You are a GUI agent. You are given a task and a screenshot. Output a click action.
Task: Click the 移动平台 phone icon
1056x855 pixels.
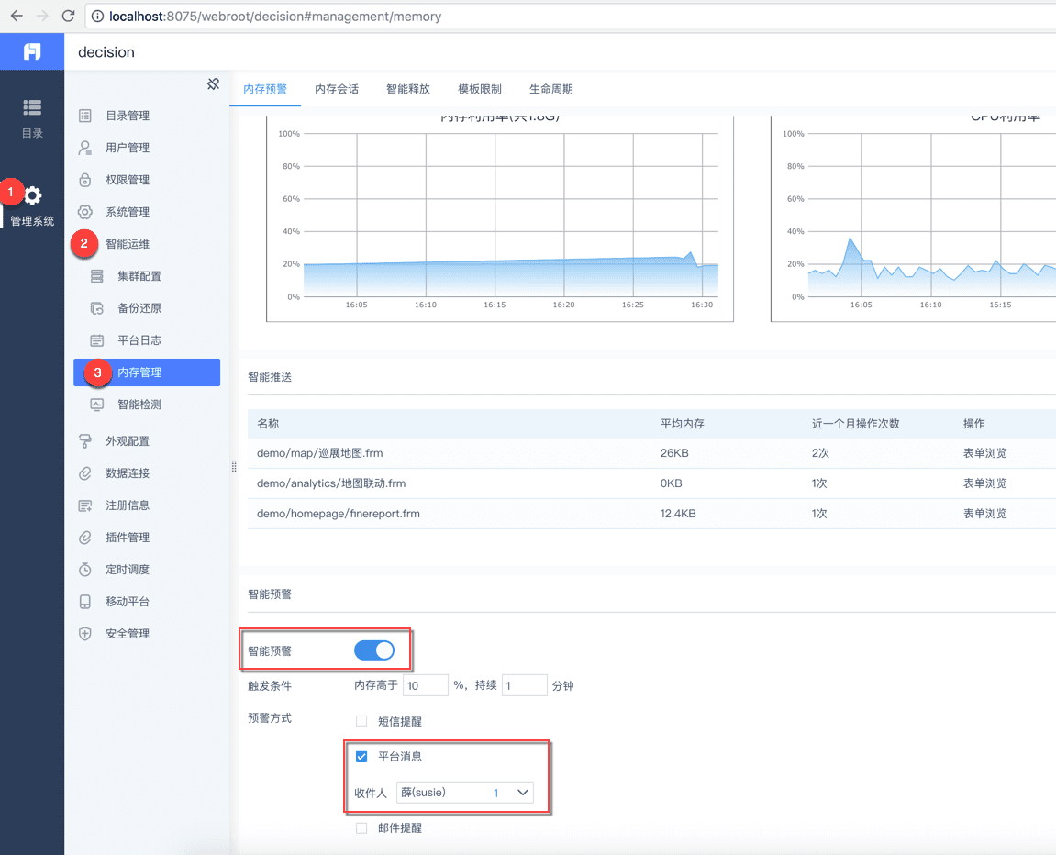85,602
